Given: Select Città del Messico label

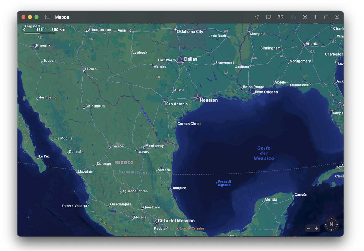Looking at the screenshot, I should 176,221.
